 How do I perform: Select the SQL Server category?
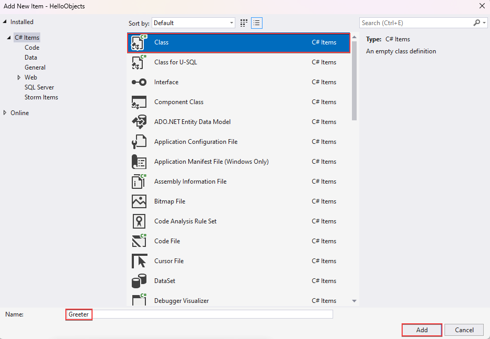39,87
